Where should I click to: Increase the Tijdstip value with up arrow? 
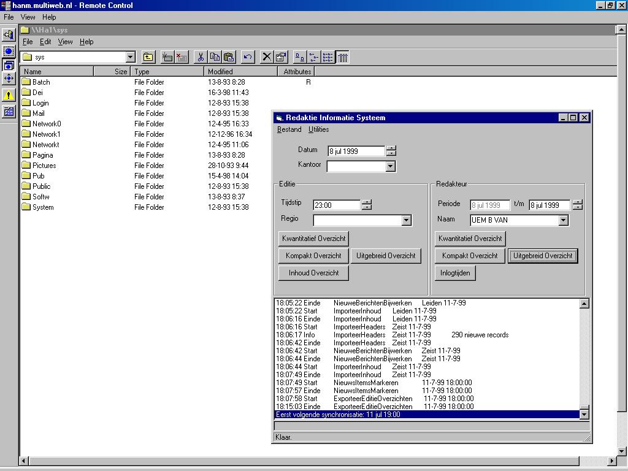point(367,202)
